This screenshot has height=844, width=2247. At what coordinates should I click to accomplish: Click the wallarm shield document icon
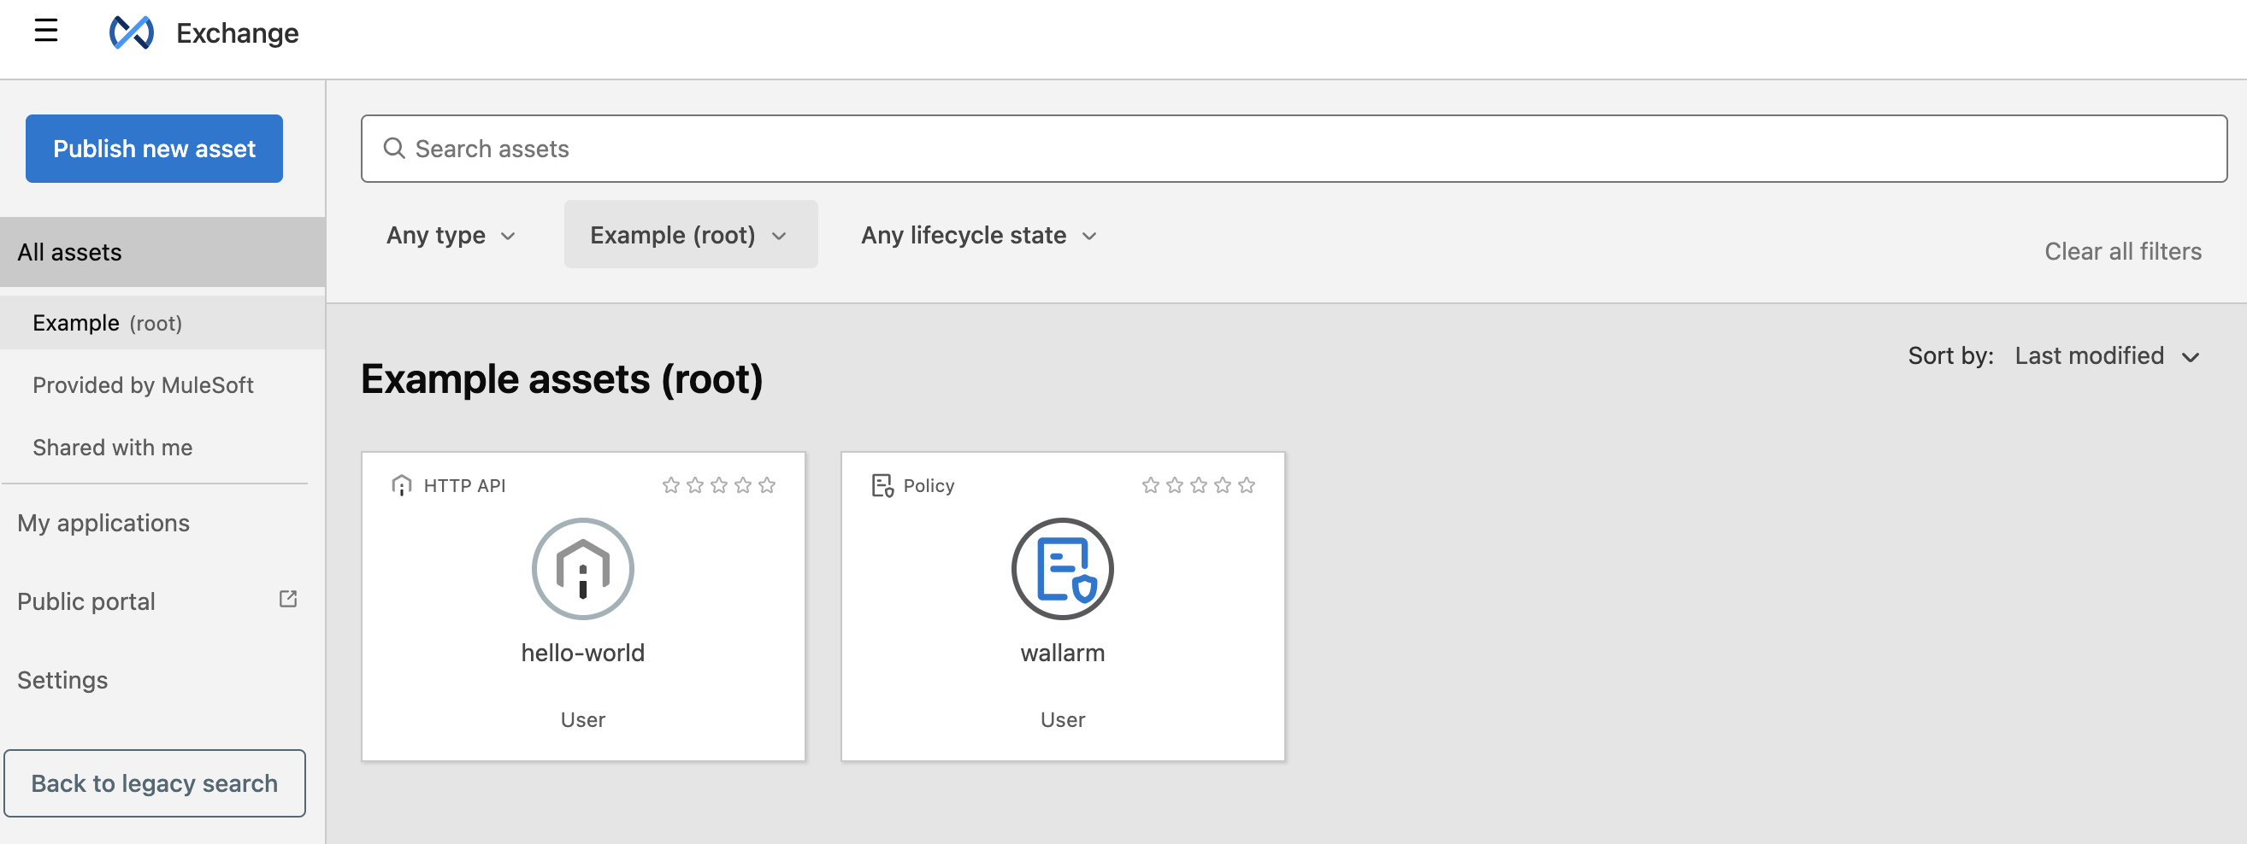coord(1062,568)
